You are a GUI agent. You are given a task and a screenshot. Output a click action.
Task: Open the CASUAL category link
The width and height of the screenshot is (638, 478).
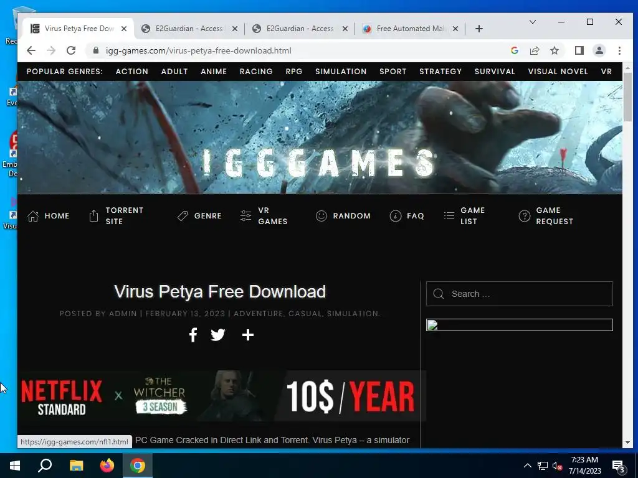(305, 314)
